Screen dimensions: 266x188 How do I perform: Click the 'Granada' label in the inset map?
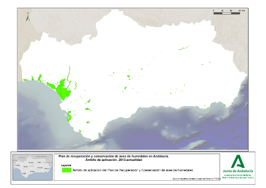click(40, 168)
